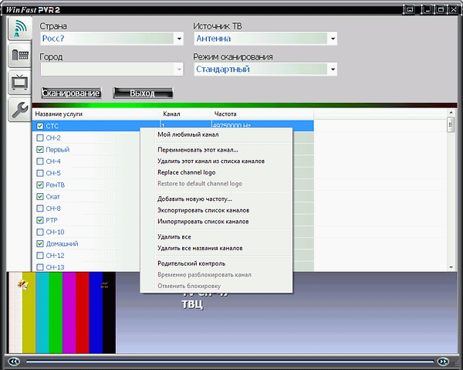Viewport: 463px width, 370px height.
Task: Click the color bars video preview thumbnail
Action: (x=61, y=311)
